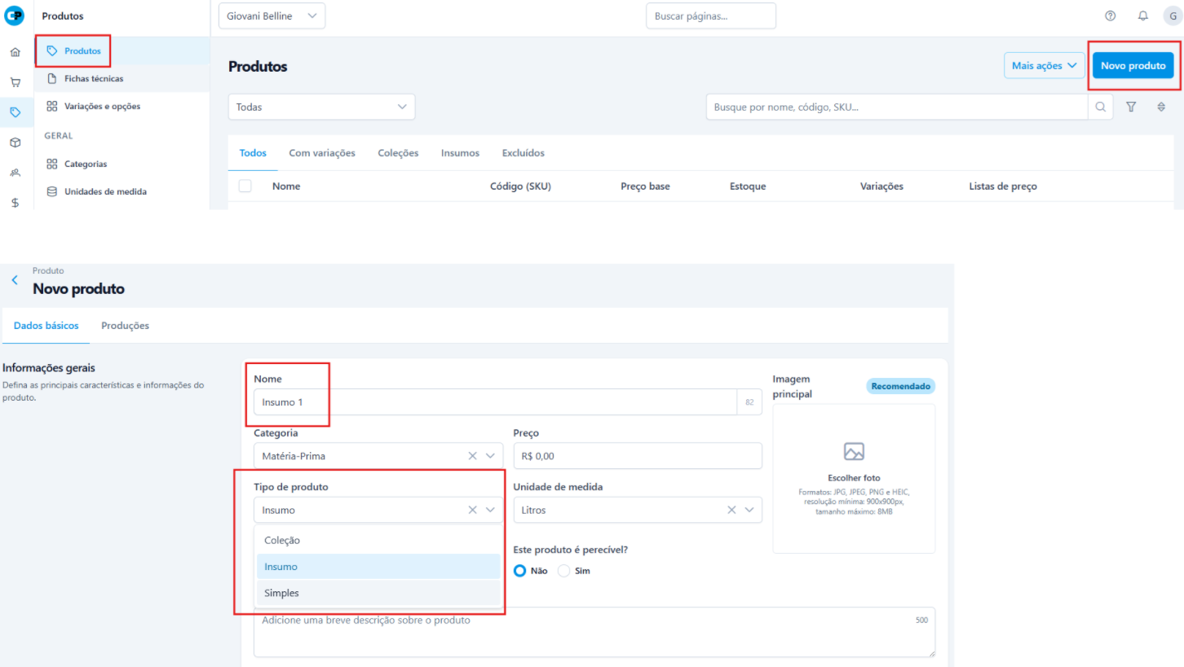Click the search magnifier icon in product search
The height and width of the screenshot is (667, 1184).
click(1100, 107)
